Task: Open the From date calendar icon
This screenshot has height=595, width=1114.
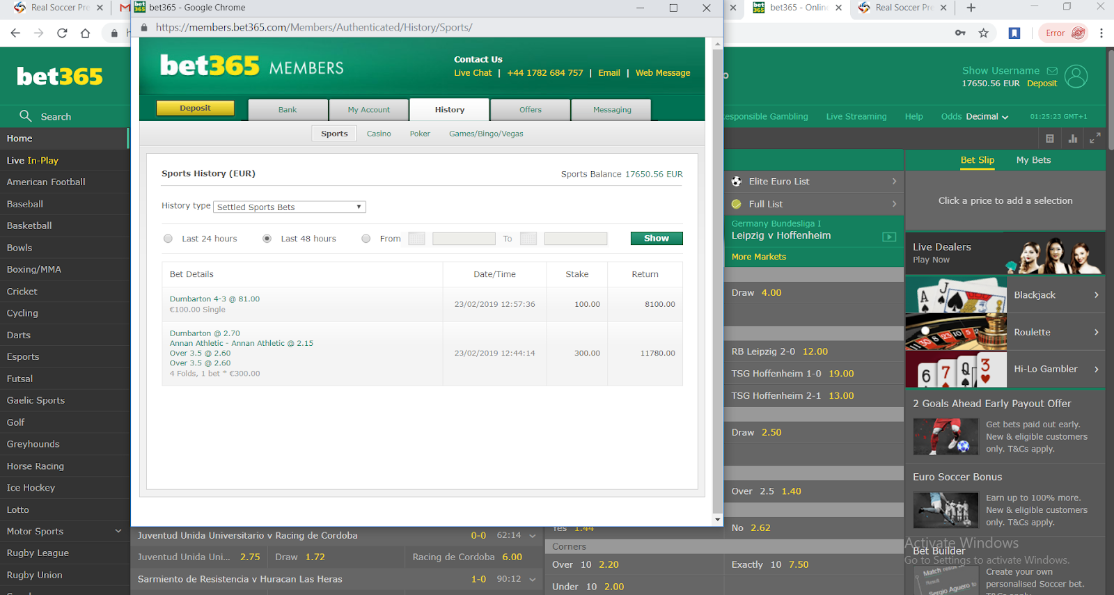Action: [x=416, y=239]
